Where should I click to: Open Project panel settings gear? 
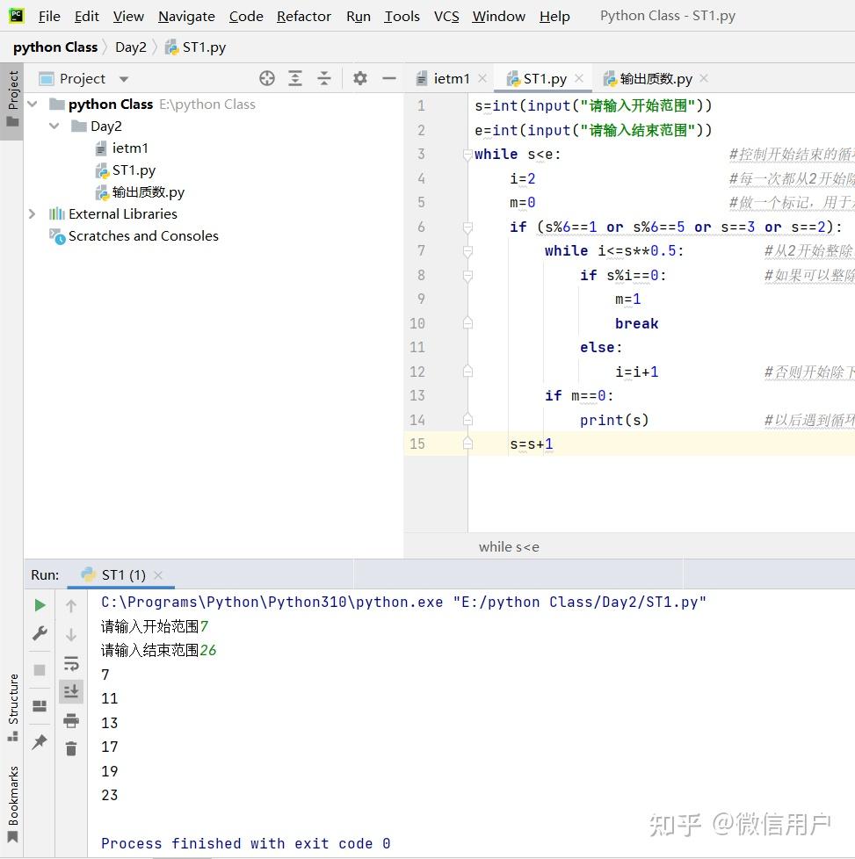[x=360, y=78]
